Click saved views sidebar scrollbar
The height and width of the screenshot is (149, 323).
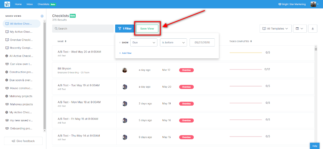point(45,76)
